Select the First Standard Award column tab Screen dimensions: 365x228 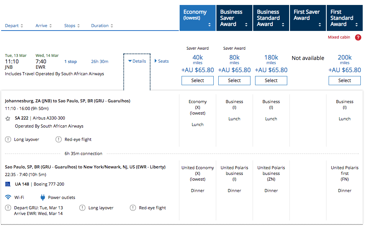345,18
